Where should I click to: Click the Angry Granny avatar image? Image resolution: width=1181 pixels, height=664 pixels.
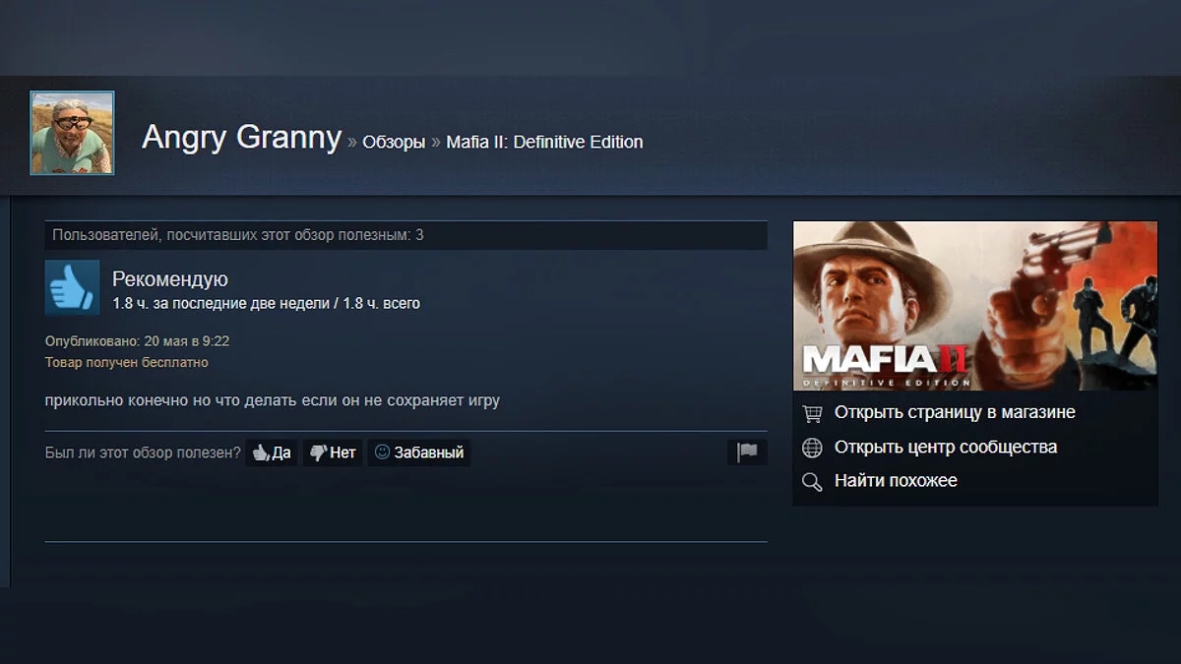click(72, 133)
